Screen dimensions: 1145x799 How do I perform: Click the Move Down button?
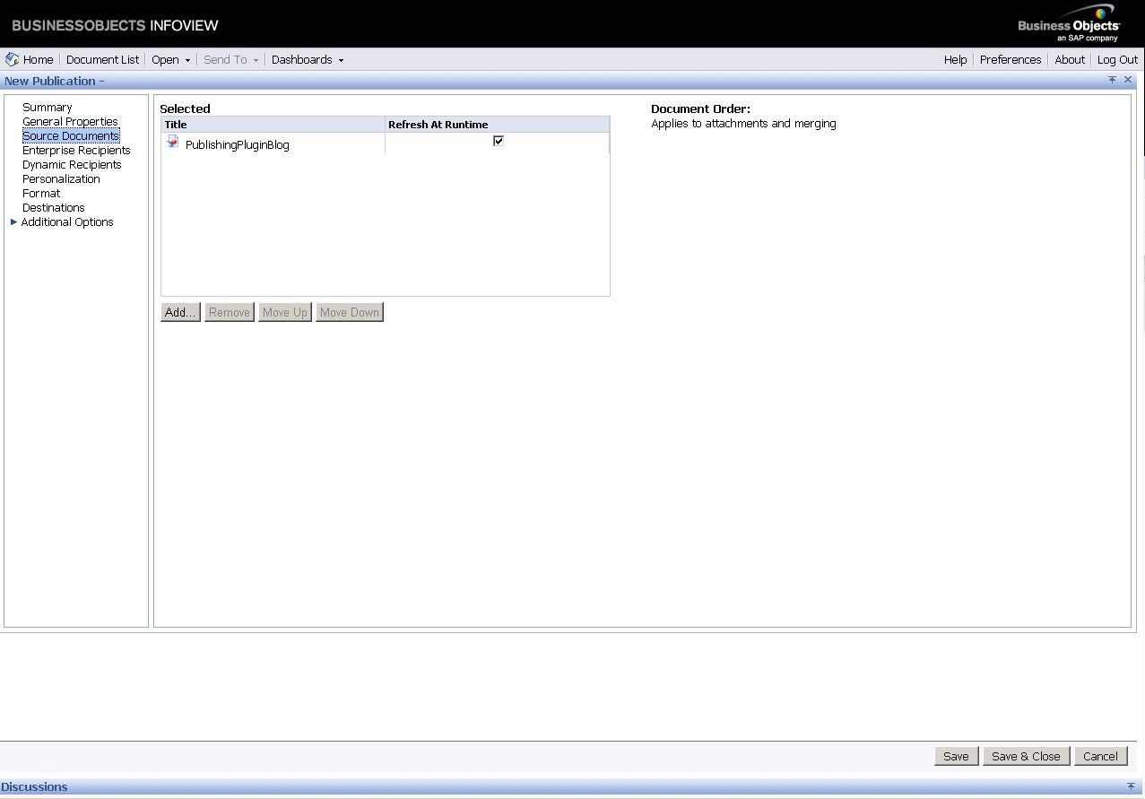350,312
